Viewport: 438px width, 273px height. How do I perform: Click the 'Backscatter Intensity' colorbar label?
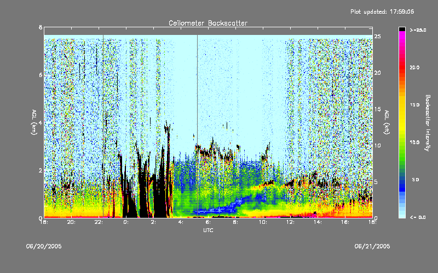[428, 123]
